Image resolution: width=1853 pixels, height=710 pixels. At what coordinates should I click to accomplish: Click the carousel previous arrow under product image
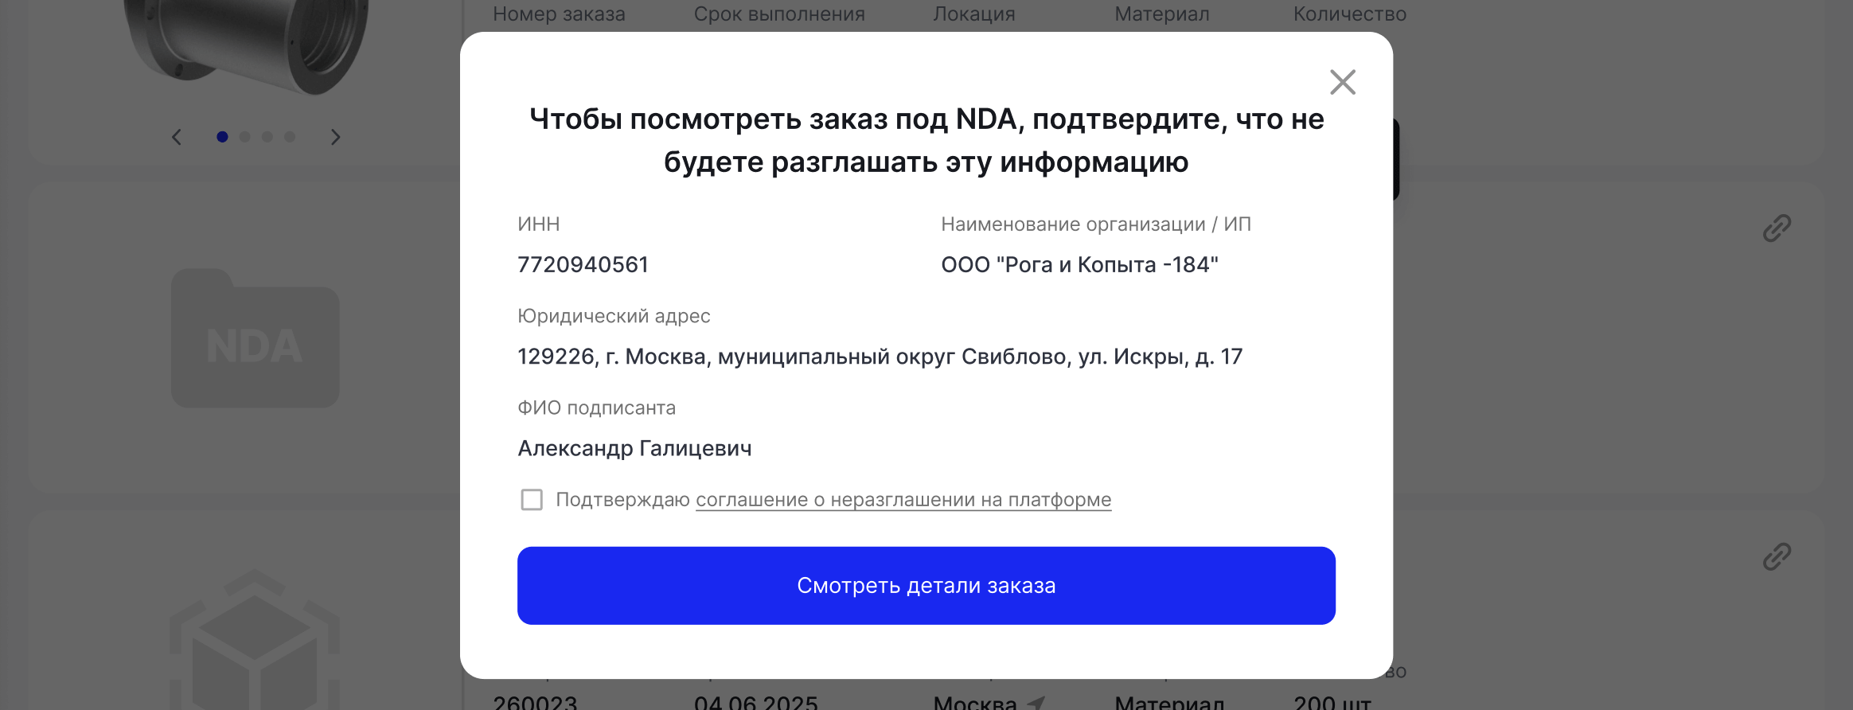(x=178, y=137)
